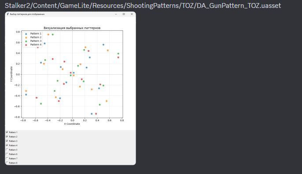Click the 'Pattern 1' legend entry
The height and width of the screenshot is (174, 302).
coord(36,33)
